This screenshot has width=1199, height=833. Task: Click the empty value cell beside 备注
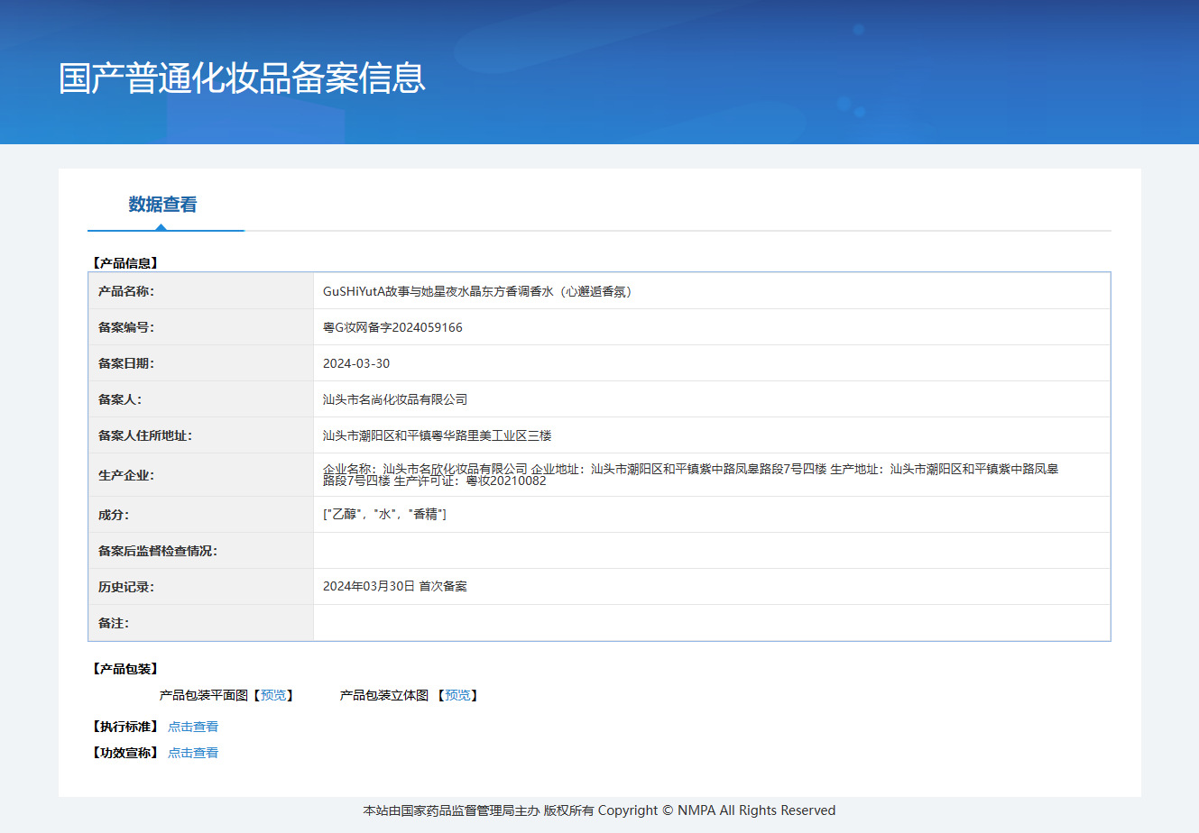(711, 623)
